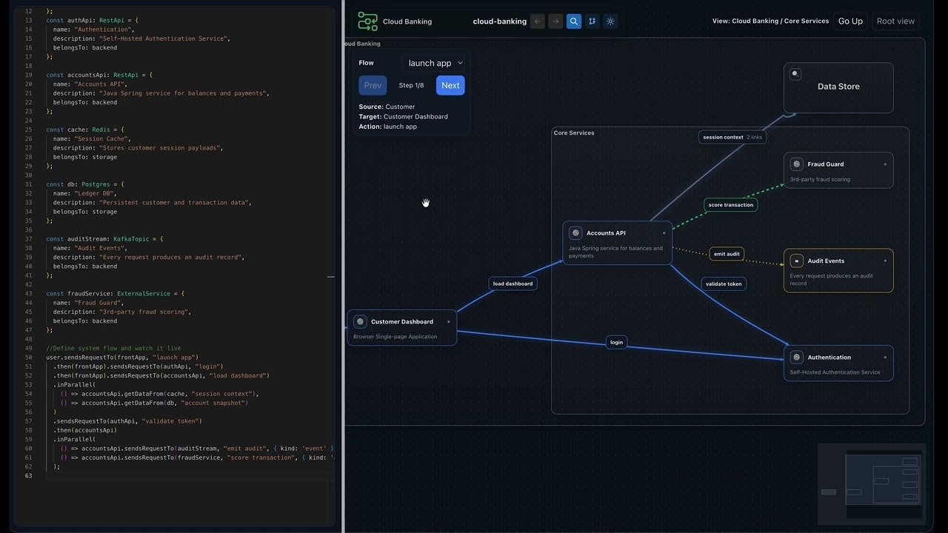
Task: Switch to Root view
Action: (x=895, y=21)
